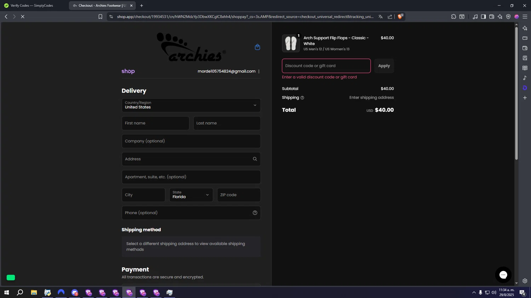Open sidebar bookmarks icon
The image size is (531, 298).
tap(525, 58)
